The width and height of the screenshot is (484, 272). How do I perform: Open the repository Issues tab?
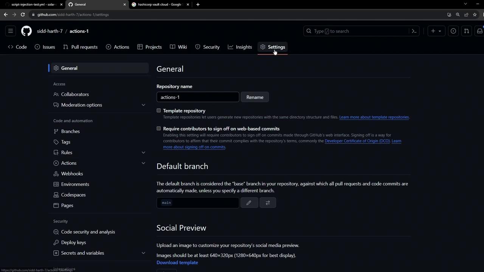coord(45,47)
